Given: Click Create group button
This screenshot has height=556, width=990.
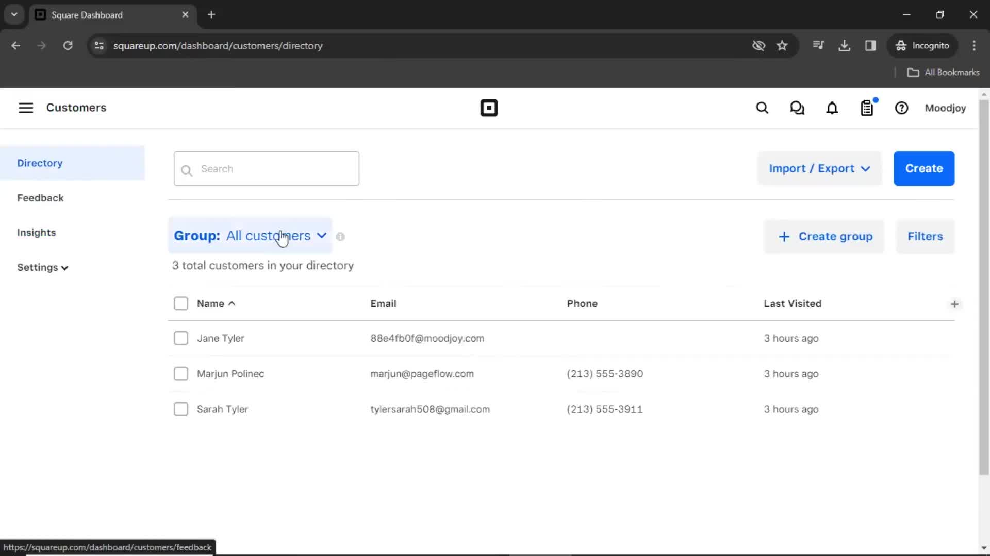Looking at the screenshot, I should click(x=824, y=236).
